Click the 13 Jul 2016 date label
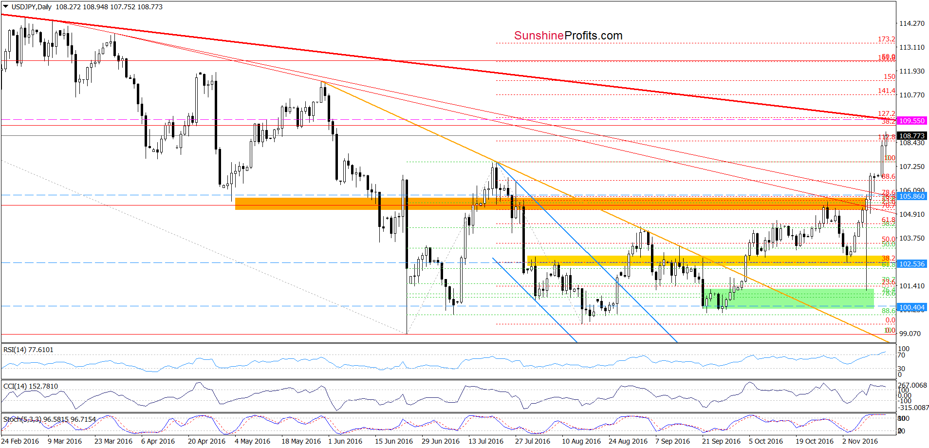Viewport: 929px width, 448px height. (486, 441)
